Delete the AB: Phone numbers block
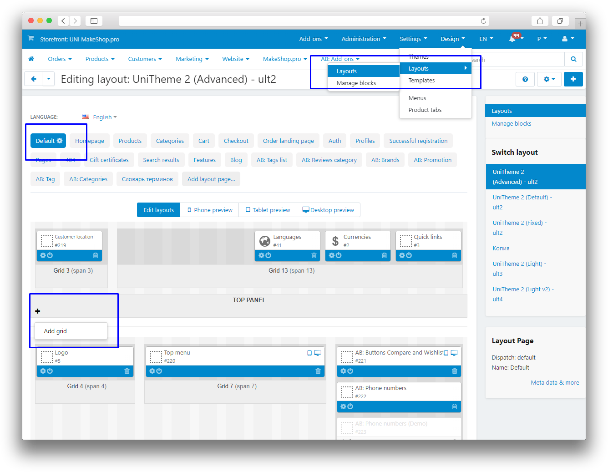The image size is (608, 472). tap(455, 406)
